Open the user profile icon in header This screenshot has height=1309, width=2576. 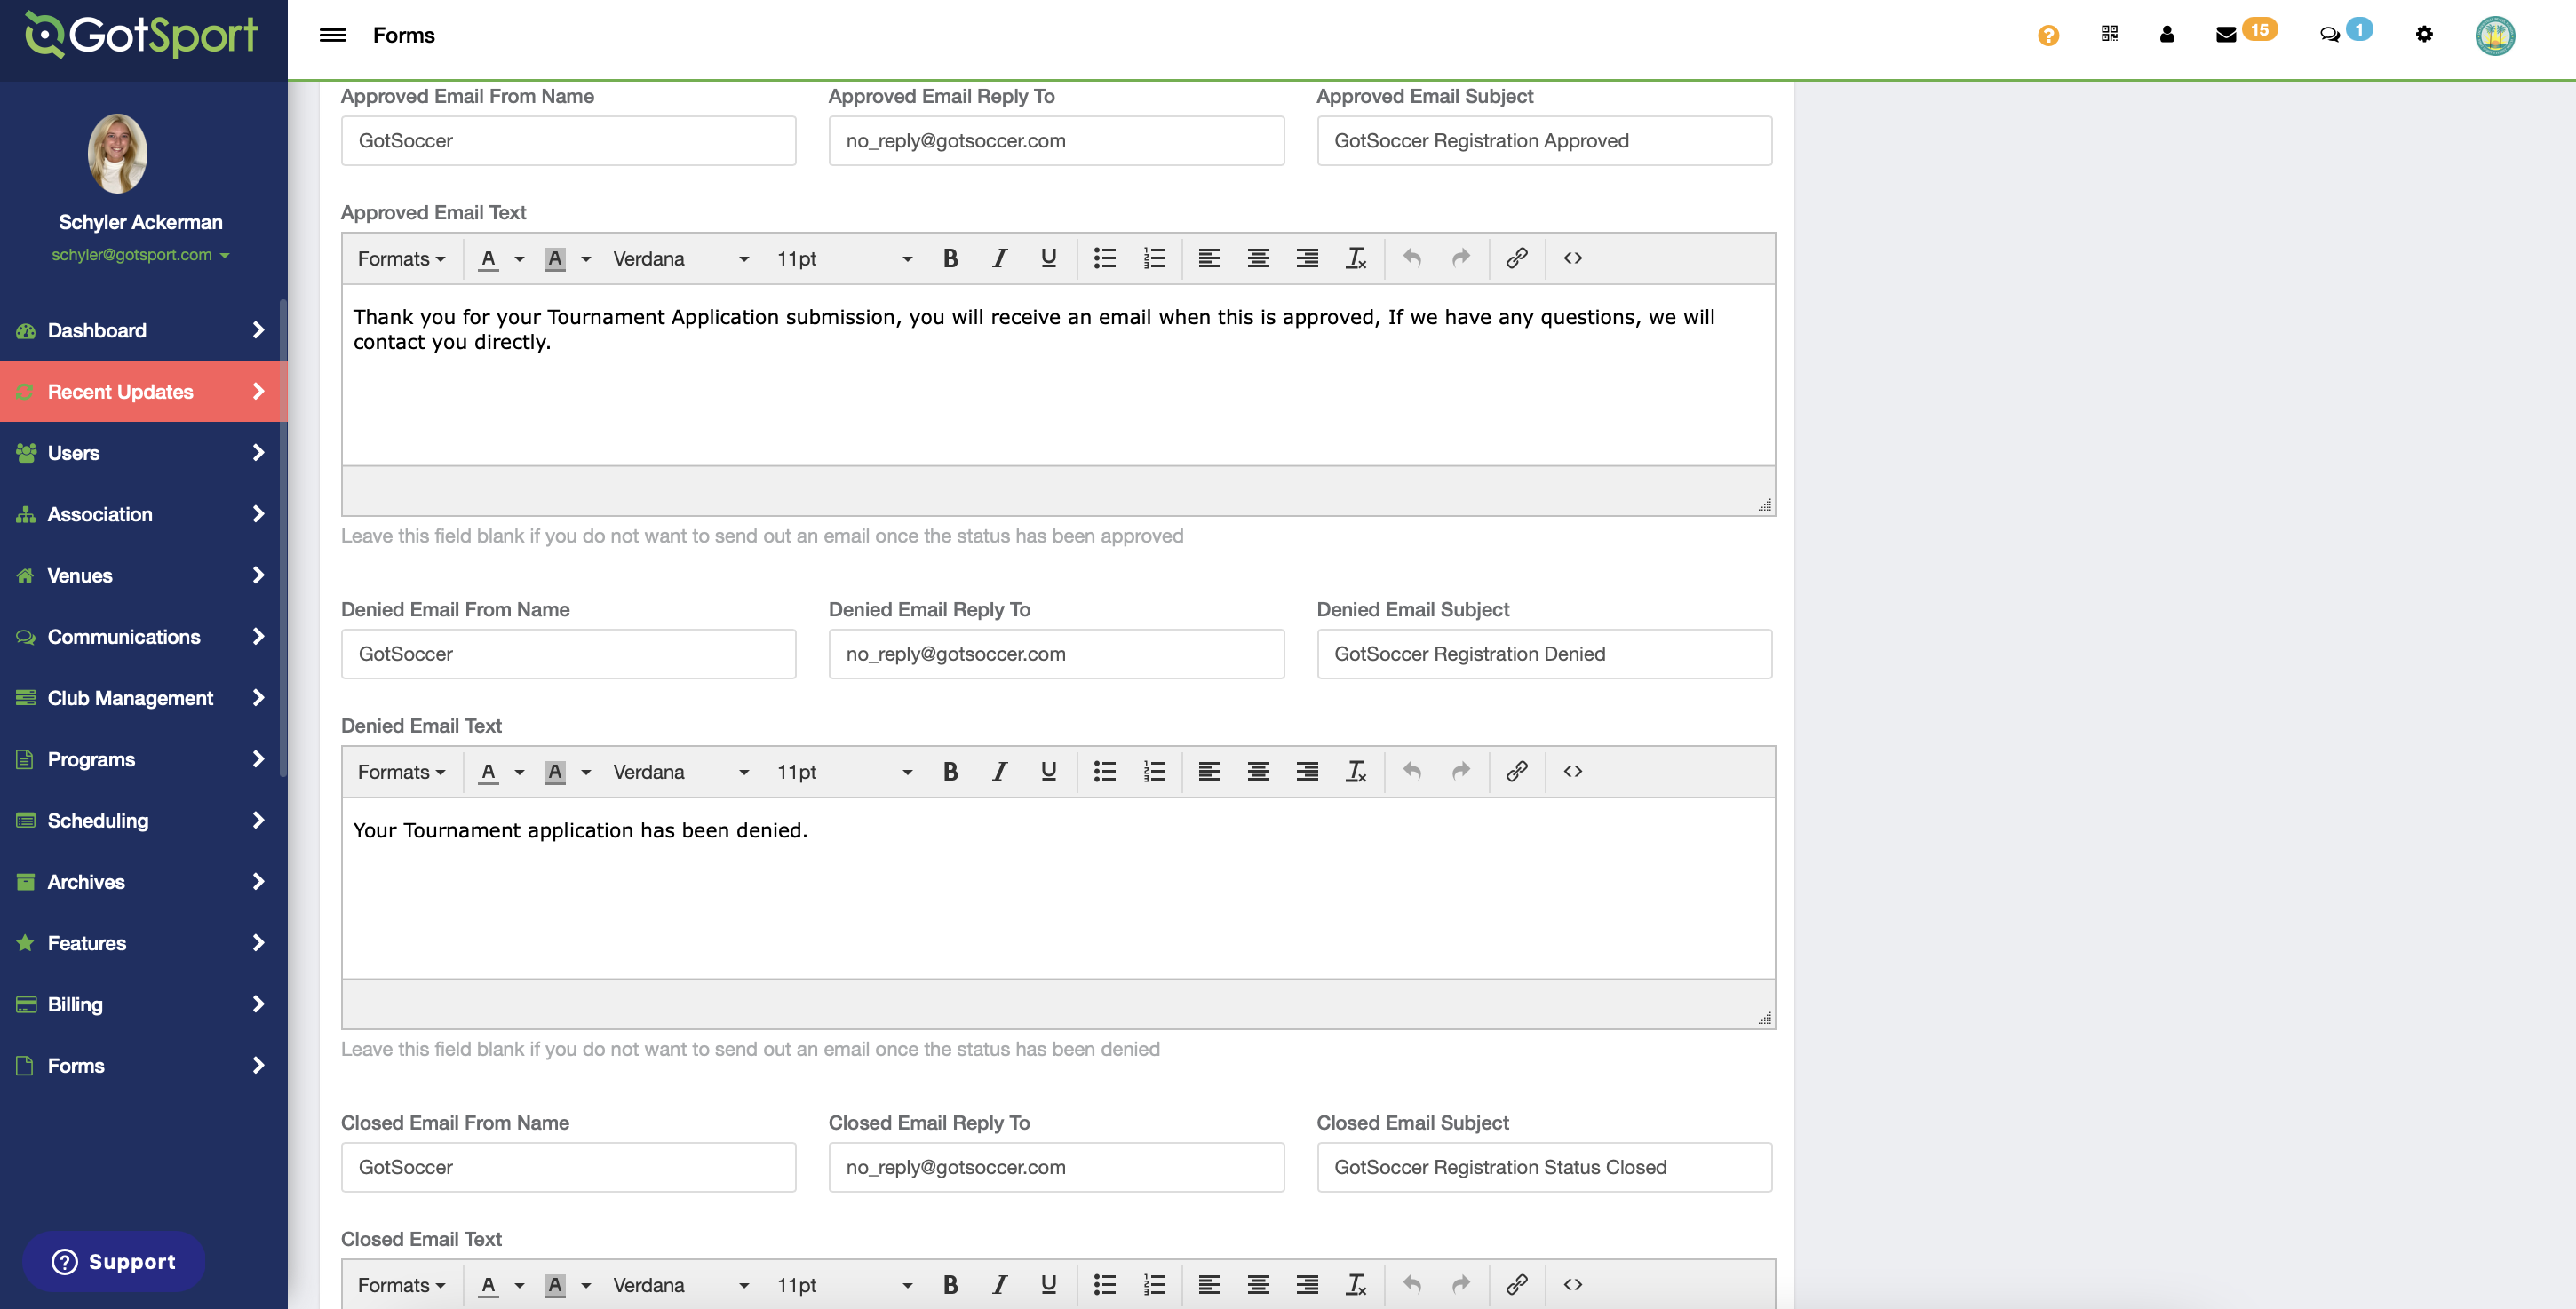tap(2166, 34)
